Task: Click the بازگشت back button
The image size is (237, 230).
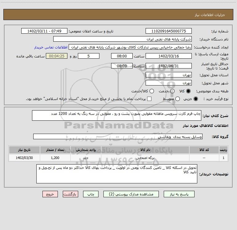Action: pyautogui.click(x=70, y=194)
